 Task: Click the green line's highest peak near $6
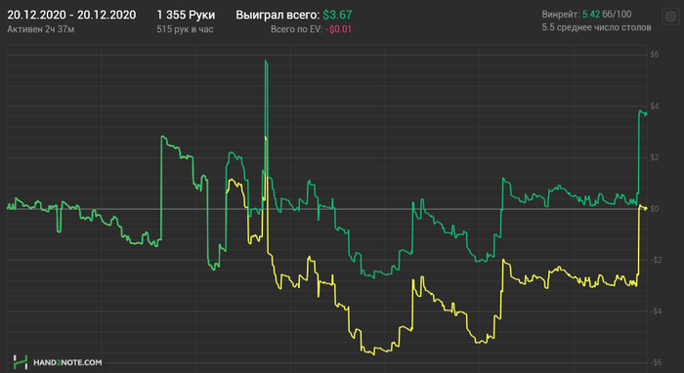[x=266, y=61]
